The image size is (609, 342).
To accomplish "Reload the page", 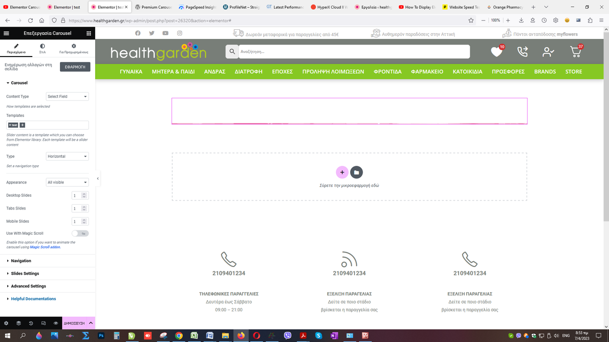I will [30, 20].
